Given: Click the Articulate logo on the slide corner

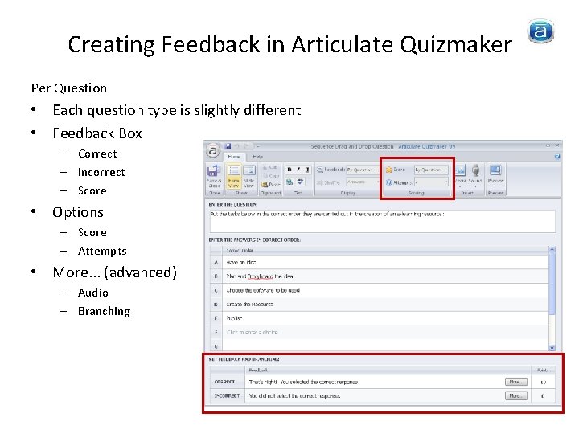Looking at the screenshot, I should (540, 31).
